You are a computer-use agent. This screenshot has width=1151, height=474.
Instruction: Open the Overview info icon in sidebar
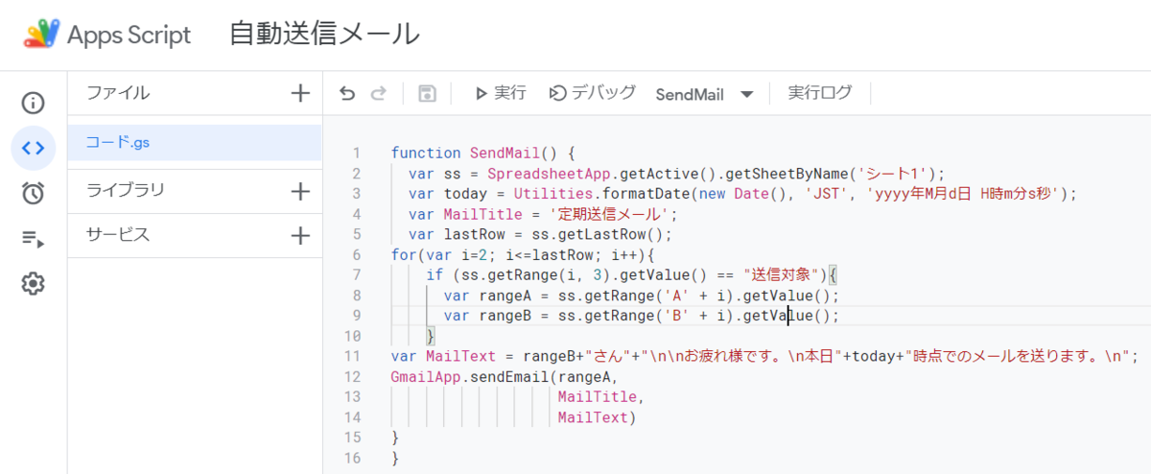pos(34,103)
